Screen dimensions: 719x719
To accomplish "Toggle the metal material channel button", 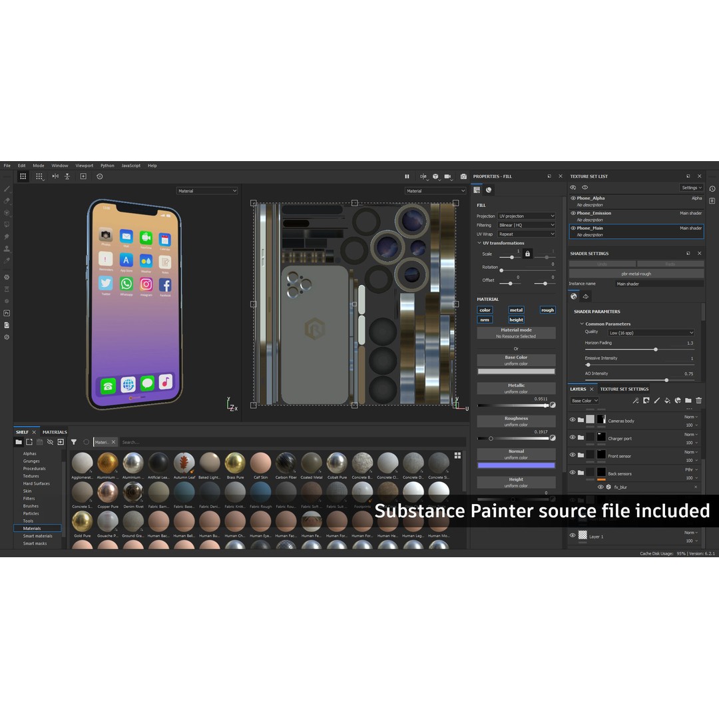I will 517,310.
